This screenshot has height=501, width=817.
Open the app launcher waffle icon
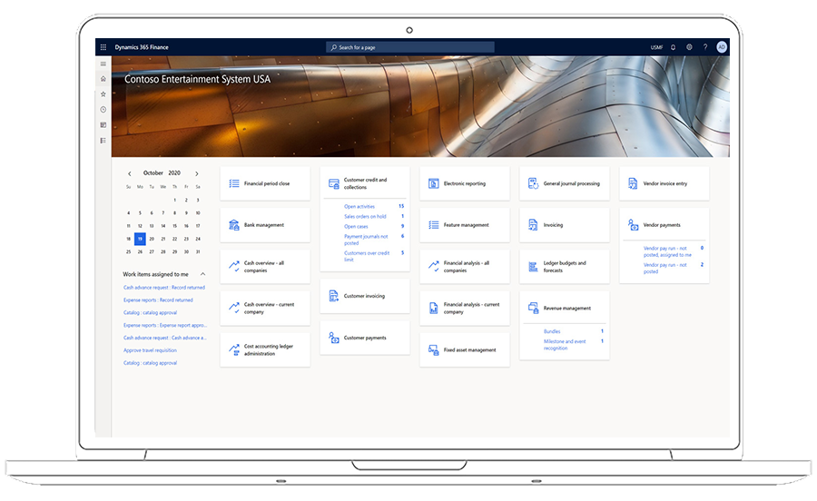[x=103, y=47]
